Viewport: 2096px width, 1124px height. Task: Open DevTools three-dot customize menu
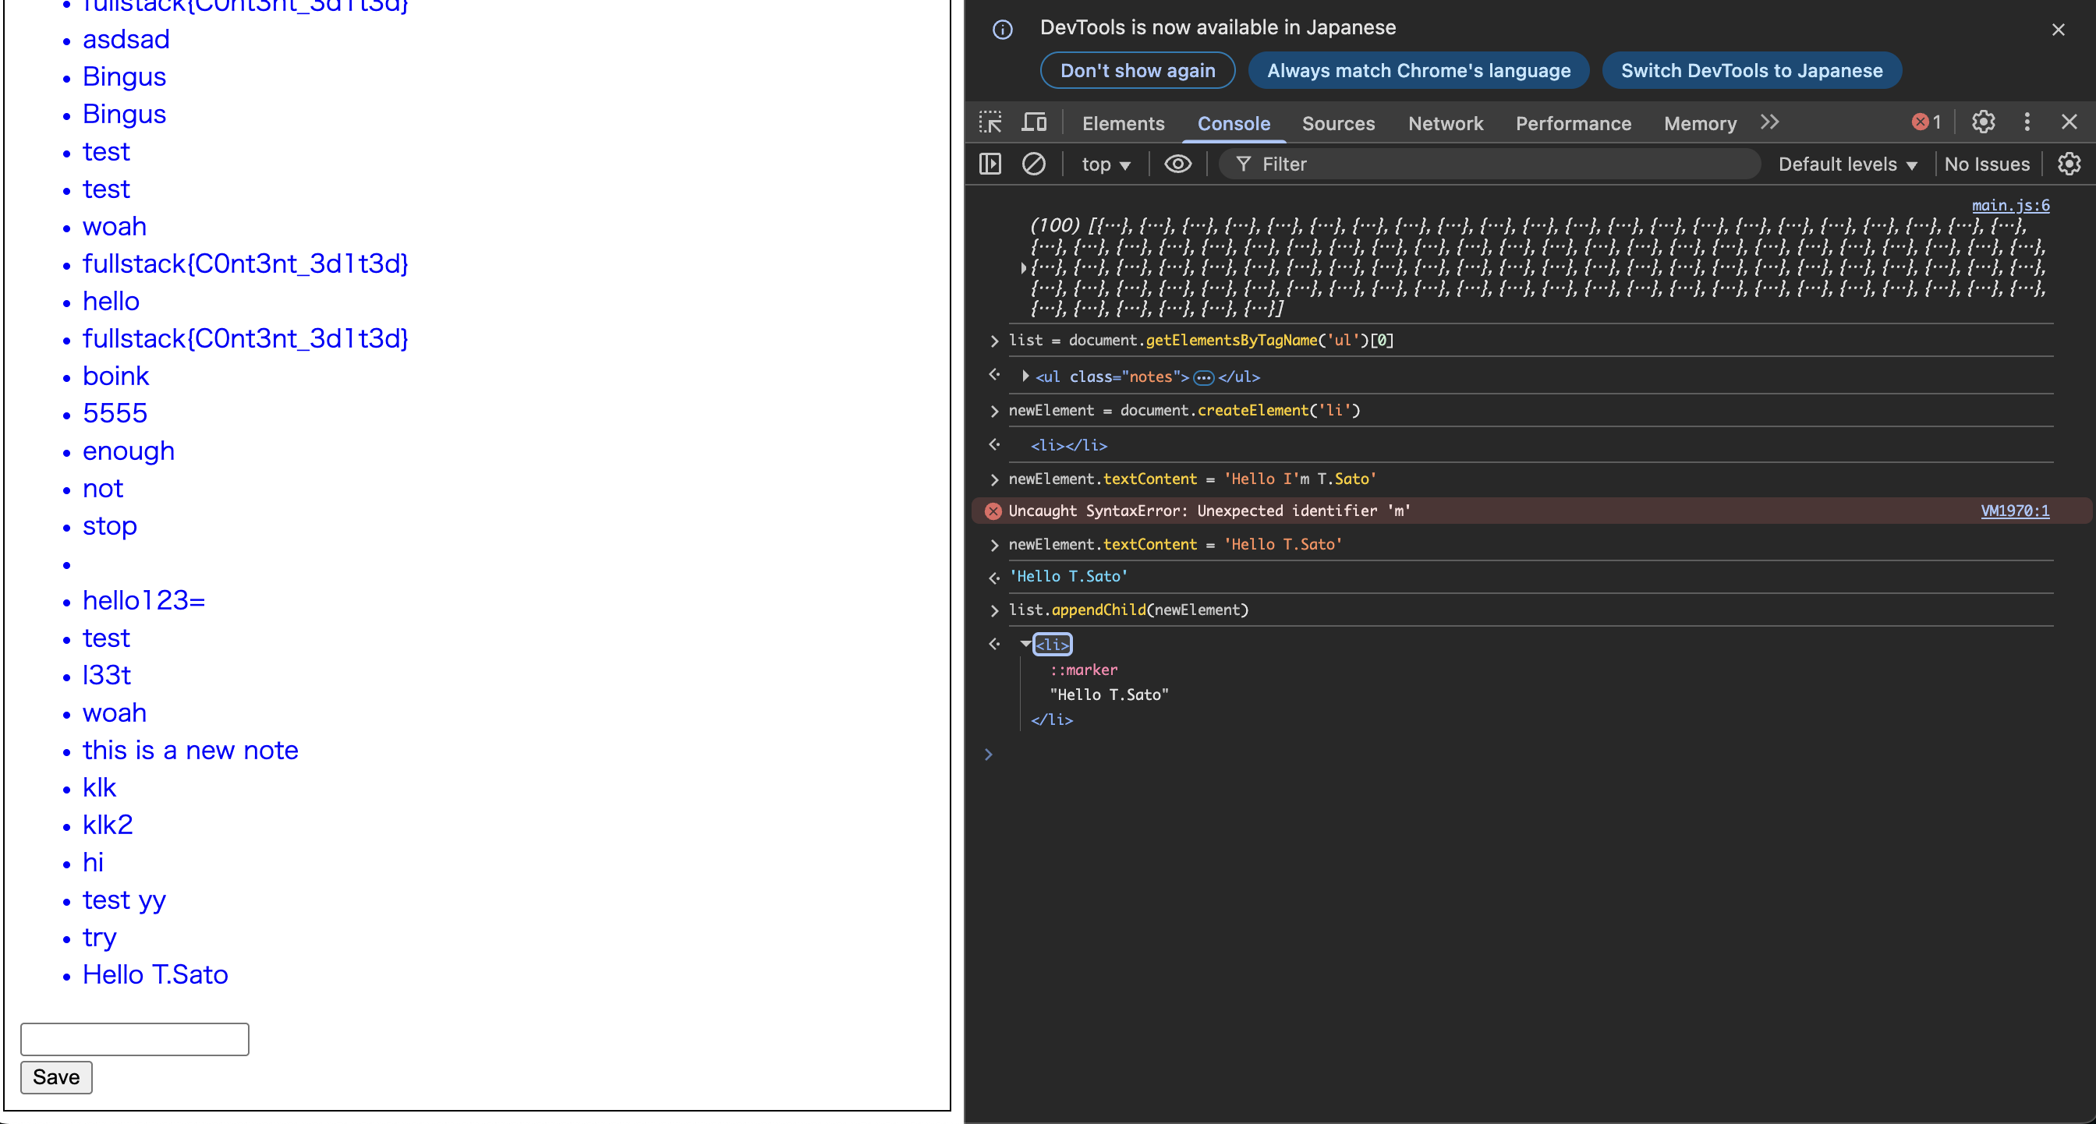pyautogui.click(x=2027, y=123)
